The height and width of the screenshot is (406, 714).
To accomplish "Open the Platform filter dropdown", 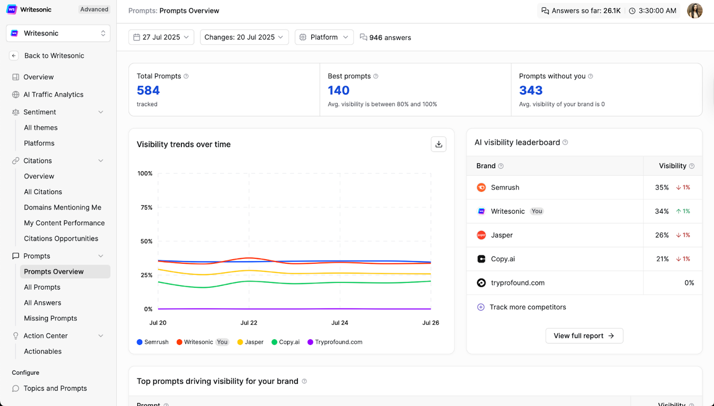I will pyautogui.click(x=324, y=37).
